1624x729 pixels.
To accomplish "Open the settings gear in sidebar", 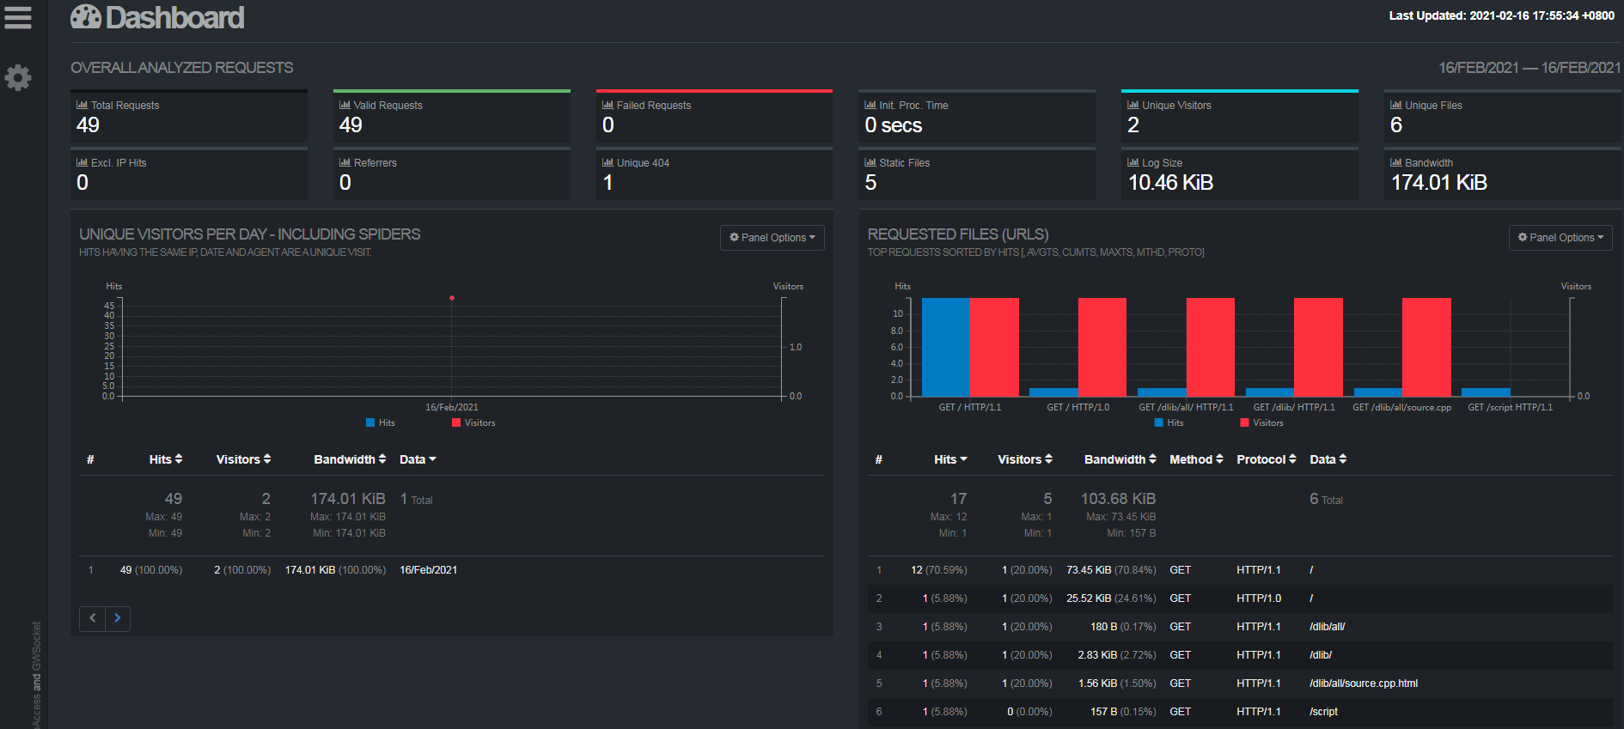I will tap(18, 78).
